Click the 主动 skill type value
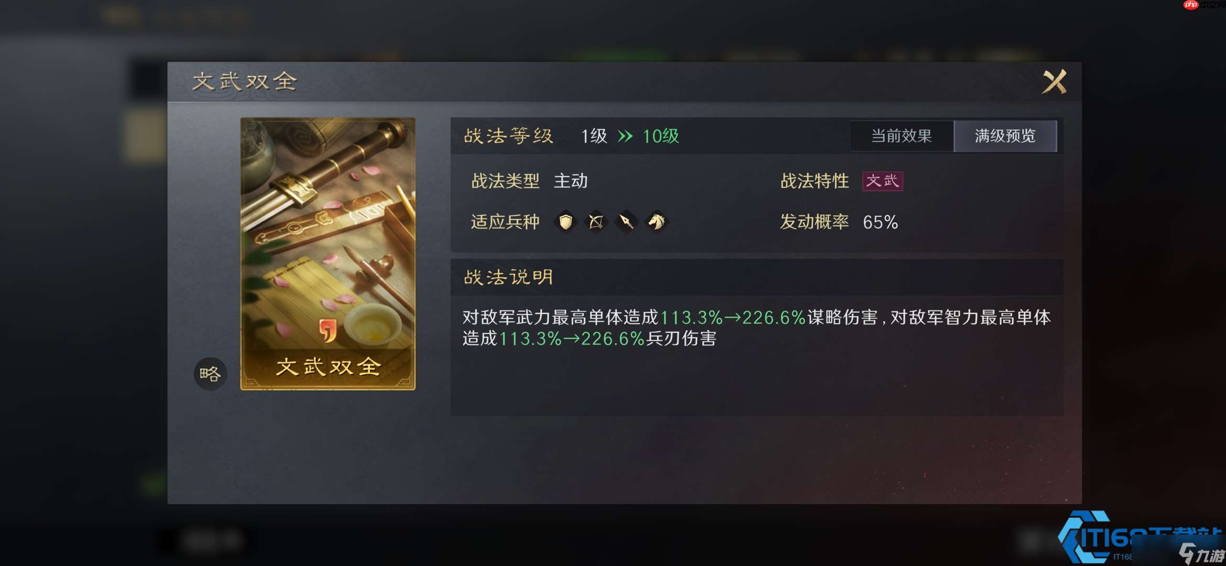 point(571,181)
